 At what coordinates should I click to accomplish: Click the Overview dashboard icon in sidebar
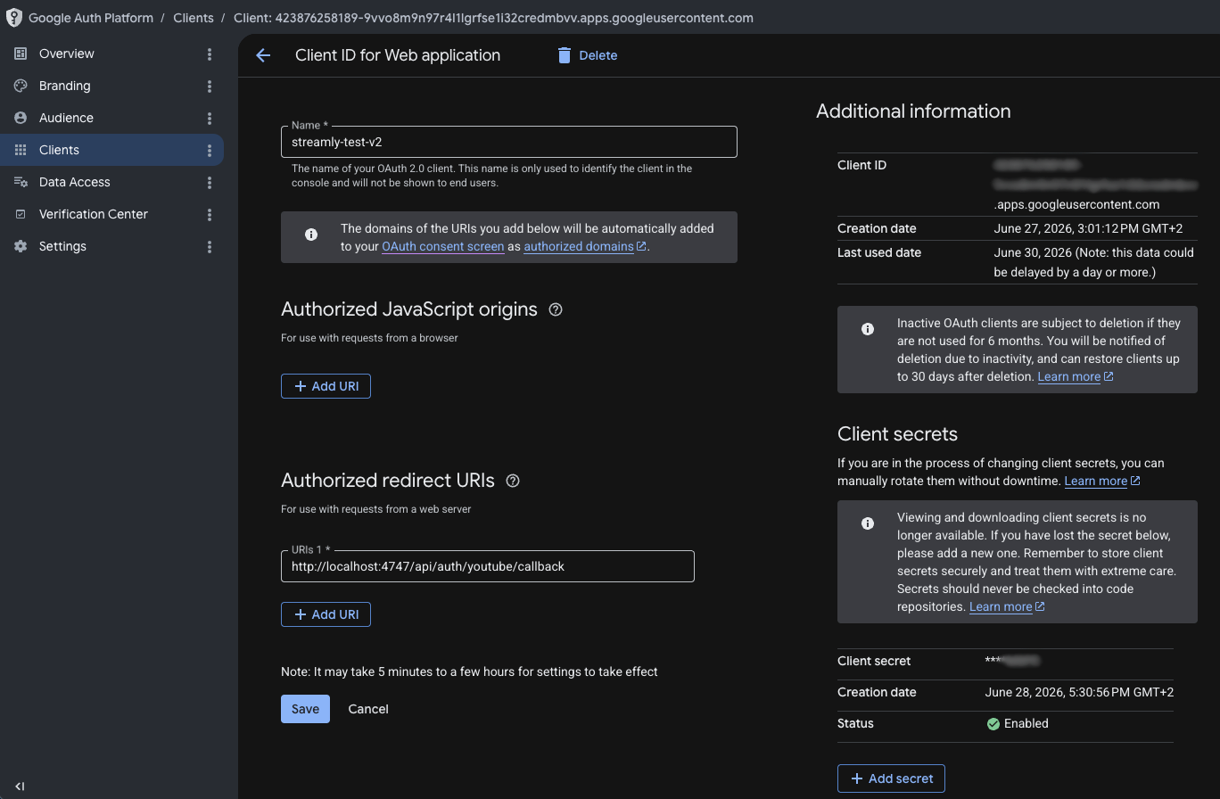21,54
